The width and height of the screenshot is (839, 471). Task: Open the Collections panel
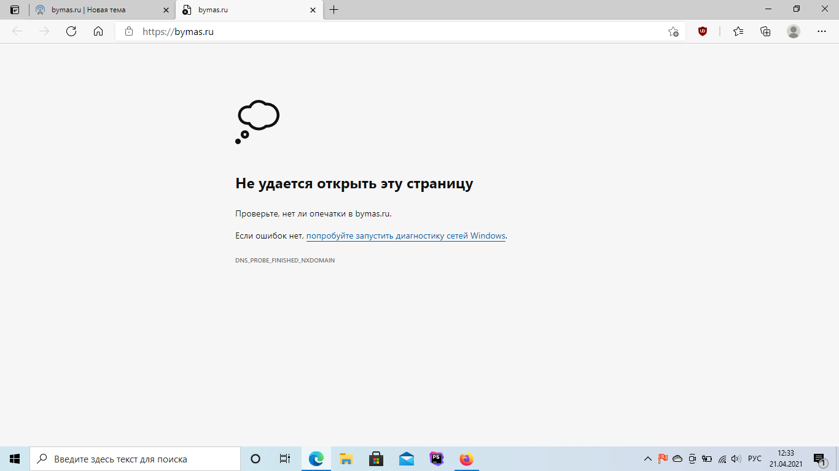pos(765,31)
